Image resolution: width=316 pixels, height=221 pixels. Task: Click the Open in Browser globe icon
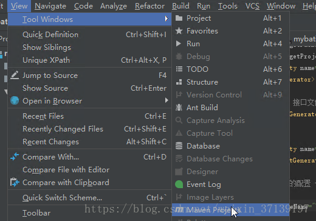15,100
